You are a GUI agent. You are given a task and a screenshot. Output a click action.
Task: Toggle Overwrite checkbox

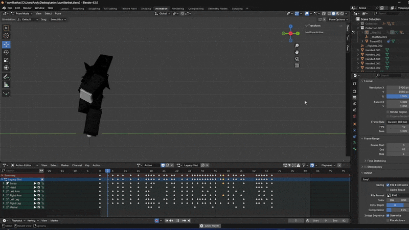(388, 215)
